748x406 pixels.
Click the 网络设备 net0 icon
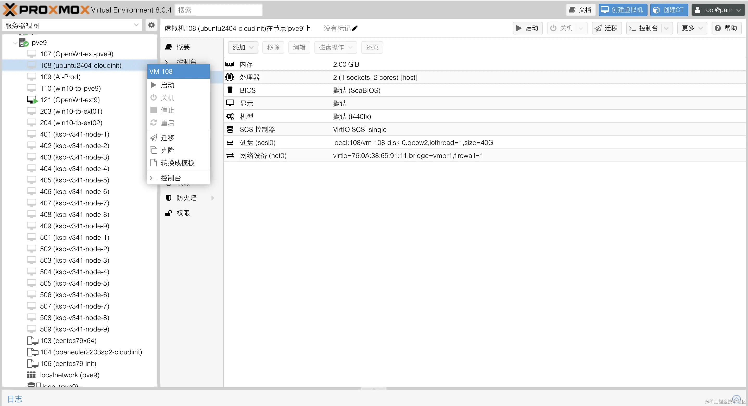point(230,156)
